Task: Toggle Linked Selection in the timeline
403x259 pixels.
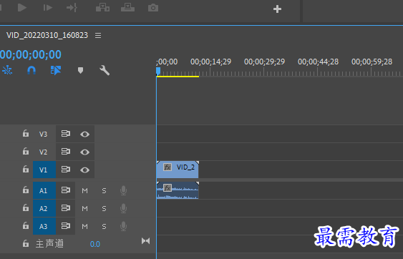Action: coord(56,70)
